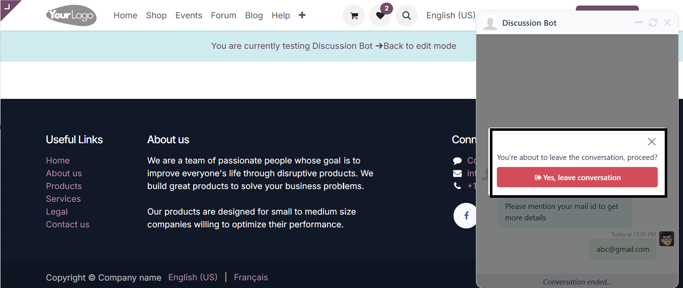Image resolution: width=683 pixels, height=288 pixels.
Task: Click the Your Logo image
Action: pyautogui.click(x=71, y=16)
